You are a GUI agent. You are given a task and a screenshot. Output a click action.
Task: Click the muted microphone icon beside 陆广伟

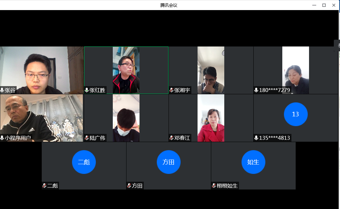click(87, 138)
